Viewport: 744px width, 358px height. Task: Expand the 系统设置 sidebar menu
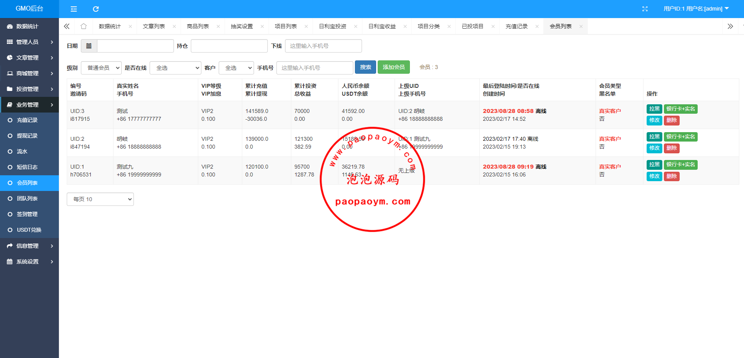coord(29,262)
